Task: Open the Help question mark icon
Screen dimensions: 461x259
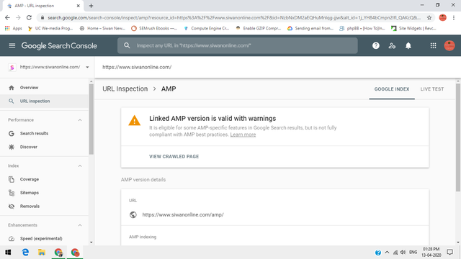Action: (376, 45)
